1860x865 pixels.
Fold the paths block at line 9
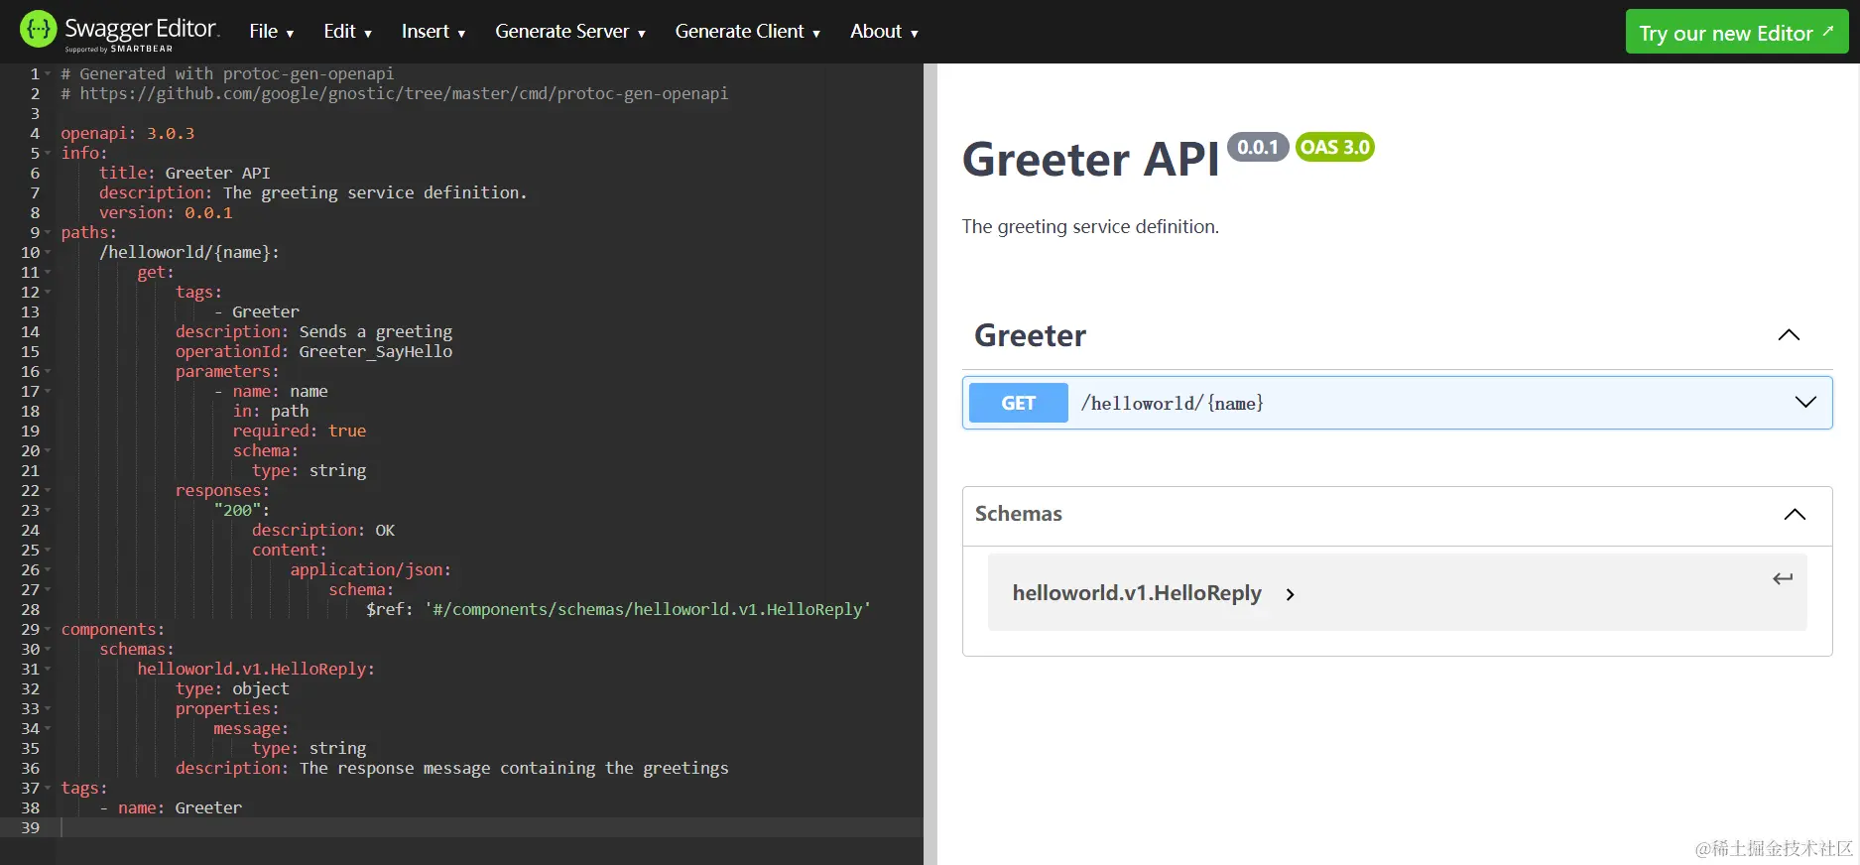pyautogui.click(x=47, y=233)
